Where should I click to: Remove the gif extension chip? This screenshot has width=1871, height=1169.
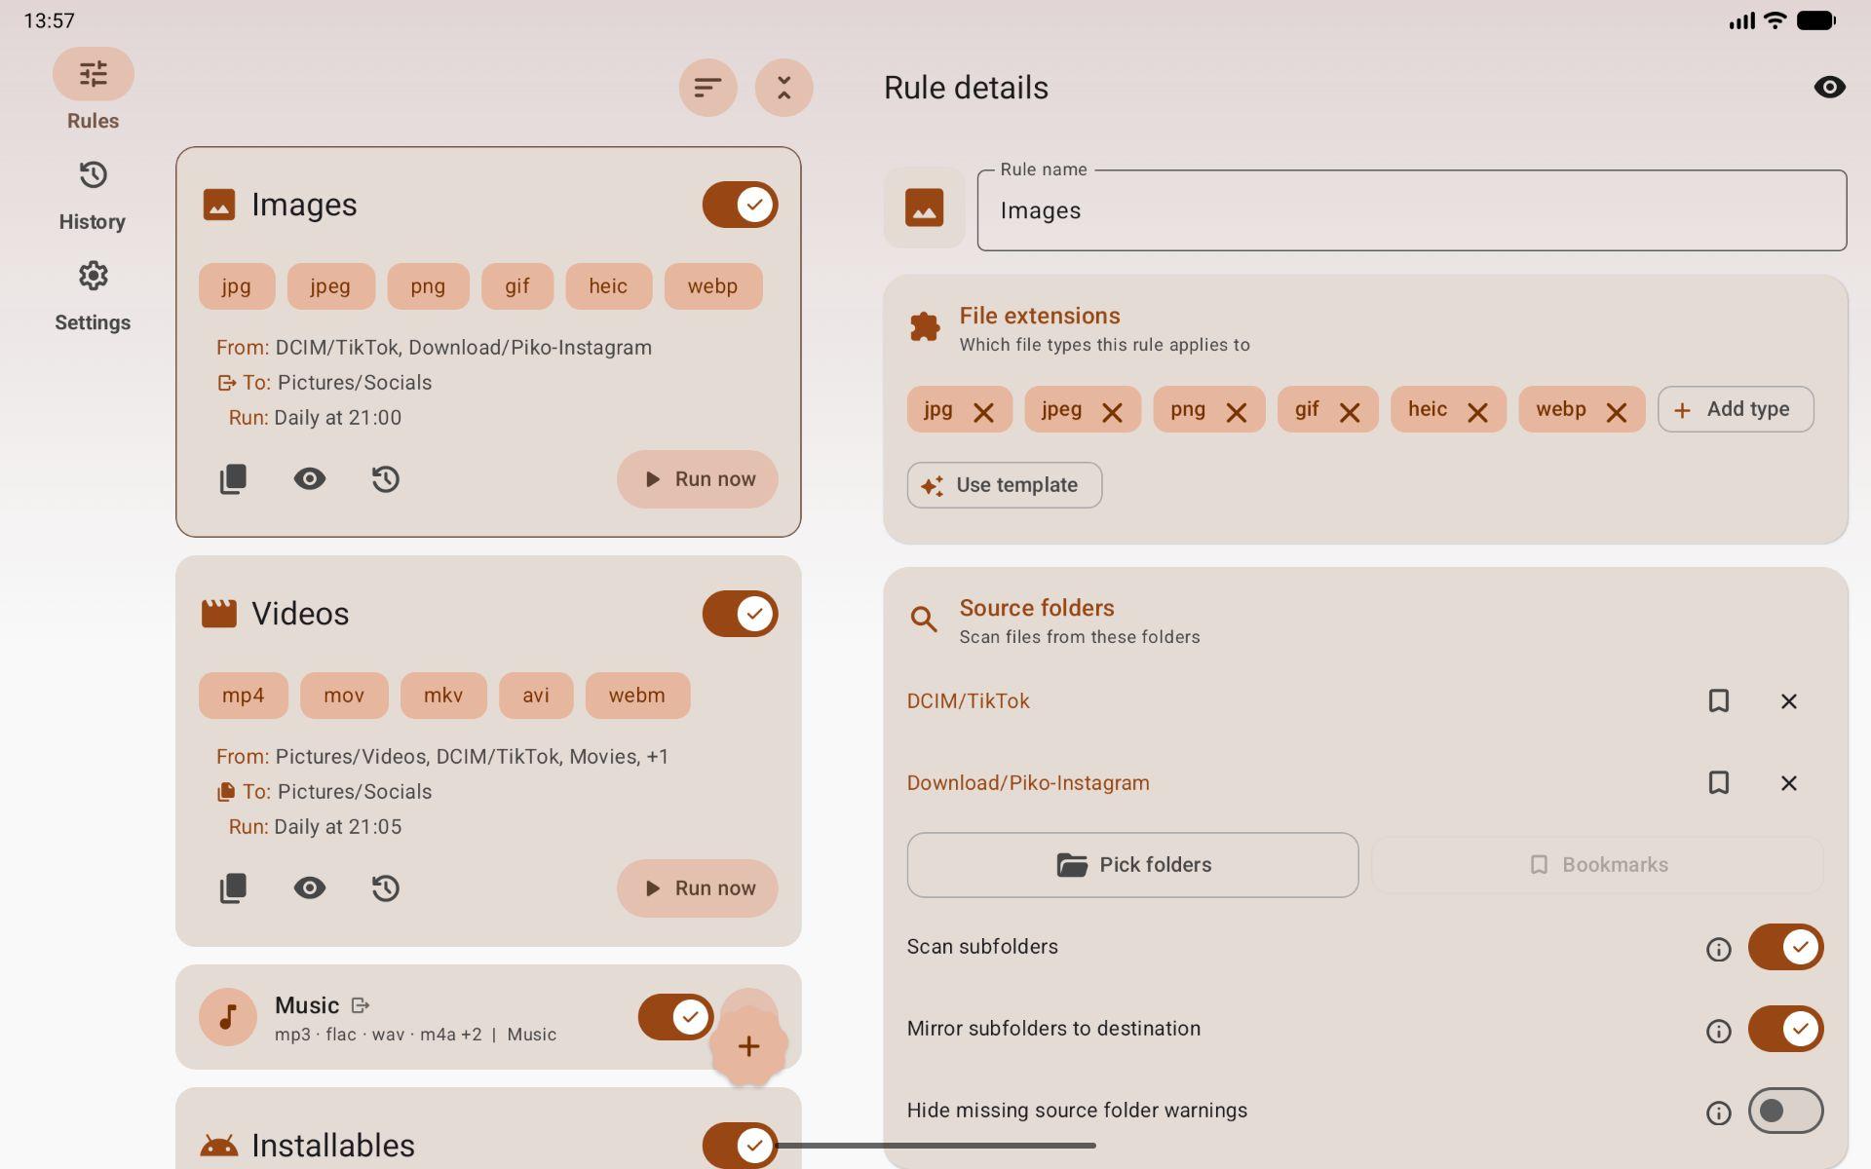click(1349, 412)
